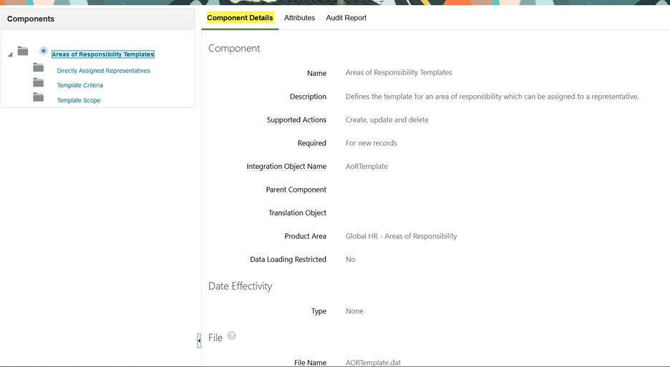
Task: Open Directly Assigned Representatives component link
Action: (x=103, y=71)
